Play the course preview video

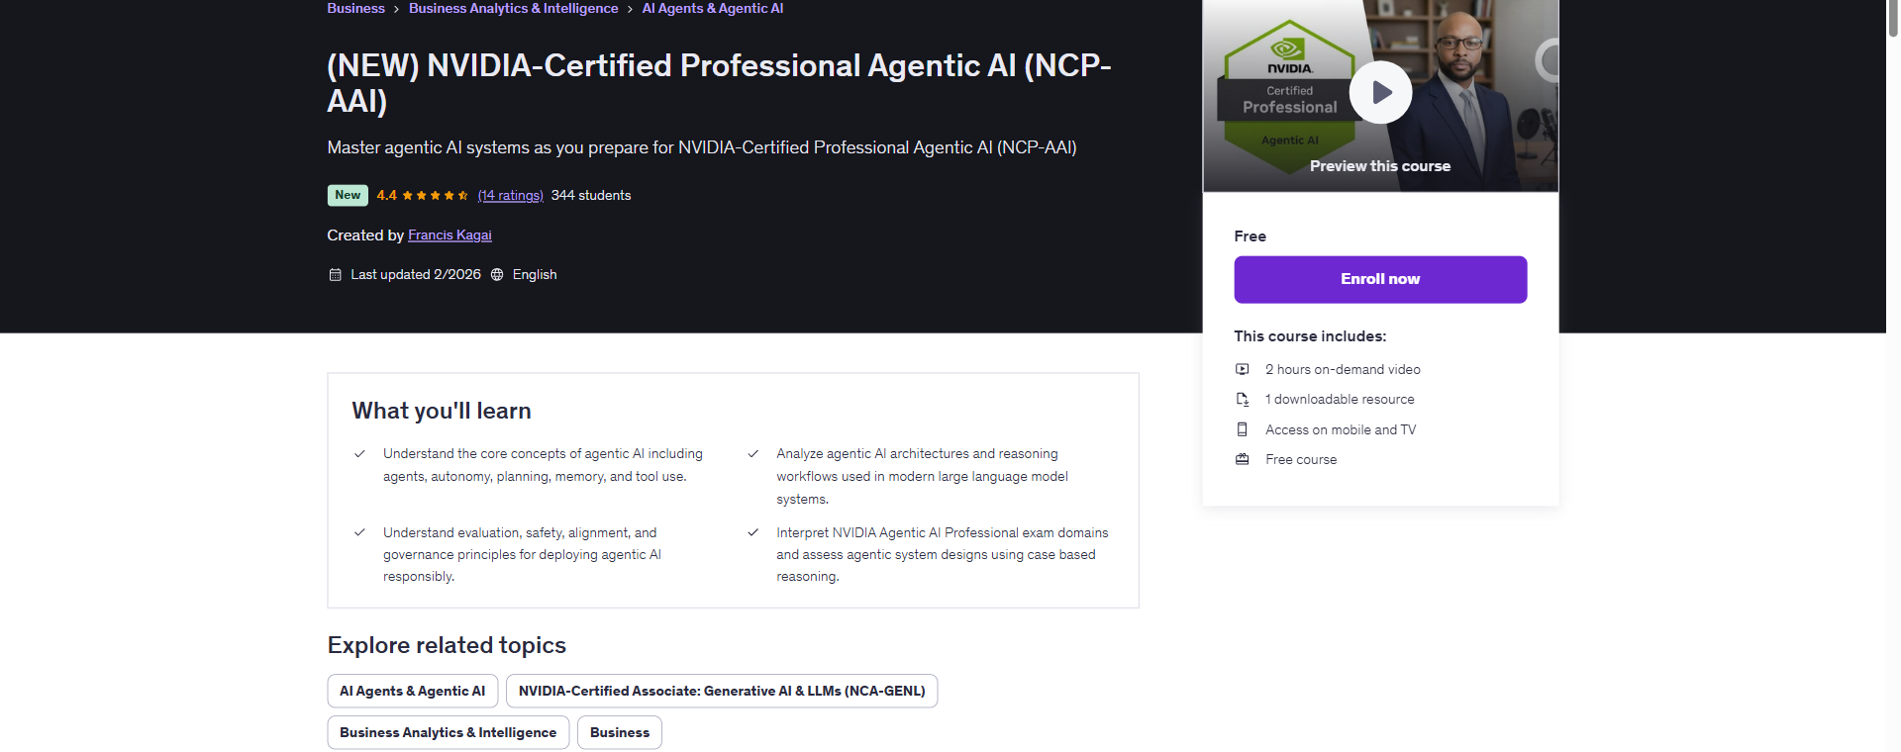(x=1380, y=92)
